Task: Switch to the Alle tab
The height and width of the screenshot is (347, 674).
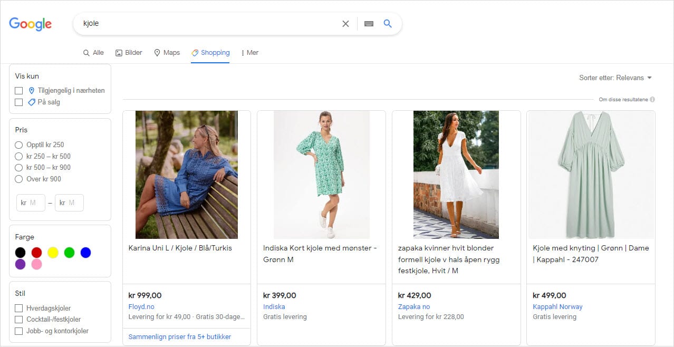Action: click(93, 53)
